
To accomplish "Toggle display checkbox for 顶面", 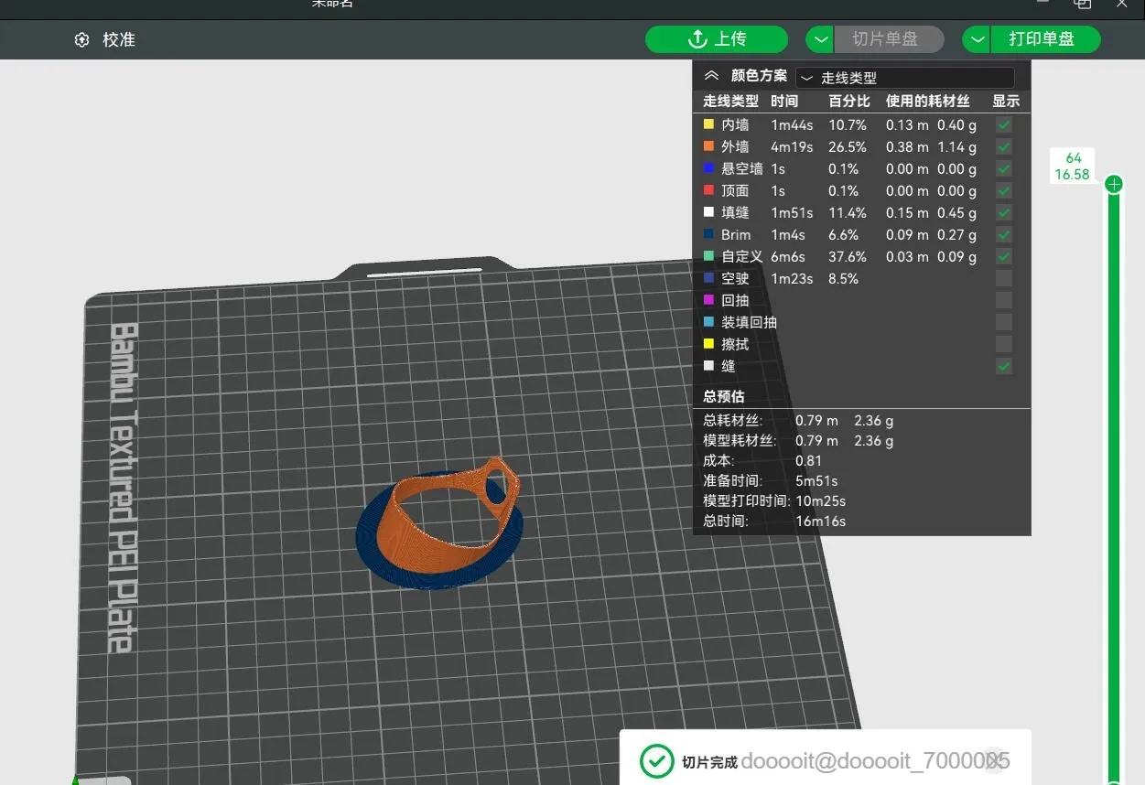I will pos(1004,190).
